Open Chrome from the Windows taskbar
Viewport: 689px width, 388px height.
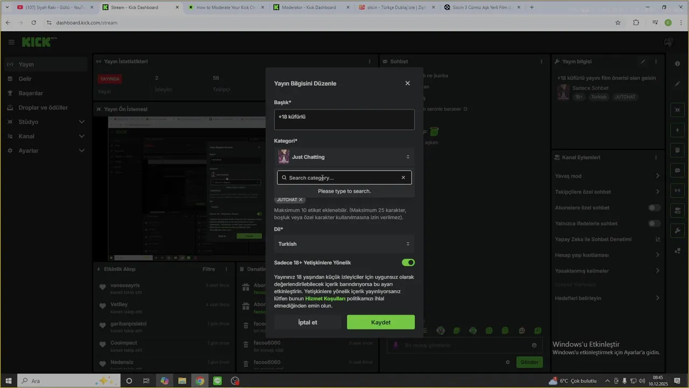click(200, 381)
